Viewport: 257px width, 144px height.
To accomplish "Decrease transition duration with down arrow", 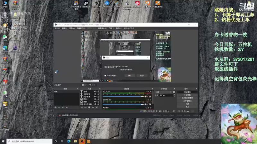I will coord(174,96).
